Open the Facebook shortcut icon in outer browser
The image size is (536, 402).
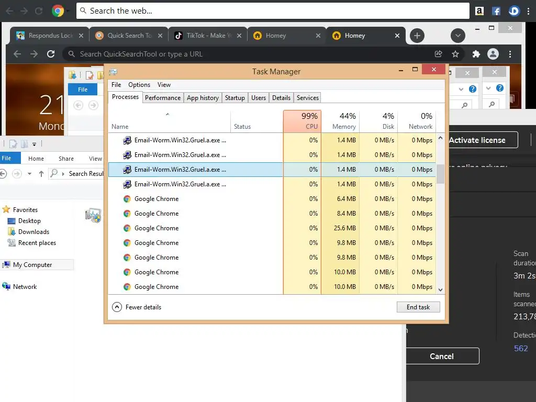[496, 11]
